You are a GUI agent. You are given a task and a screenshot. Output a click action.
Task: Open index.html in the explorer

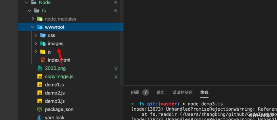tap(59, 60)
